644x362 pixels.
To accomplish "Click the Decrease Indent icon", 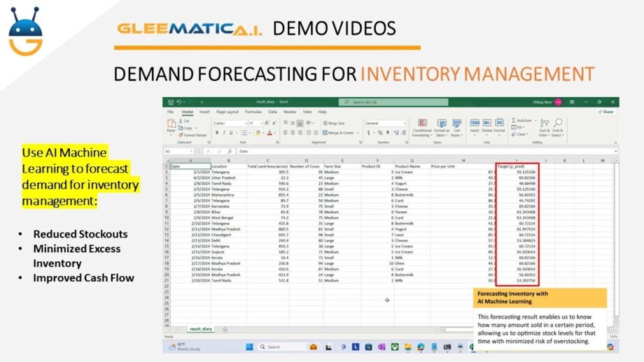I will pyautogui.click(x=309, y=133).
